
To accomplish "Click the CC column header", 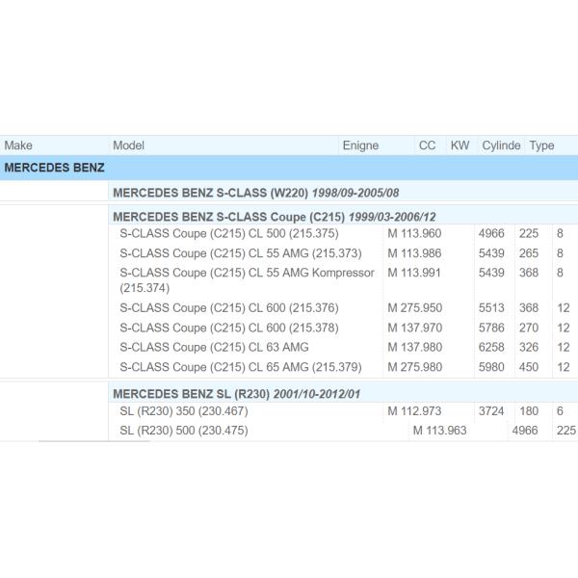I will pos(427,145).
